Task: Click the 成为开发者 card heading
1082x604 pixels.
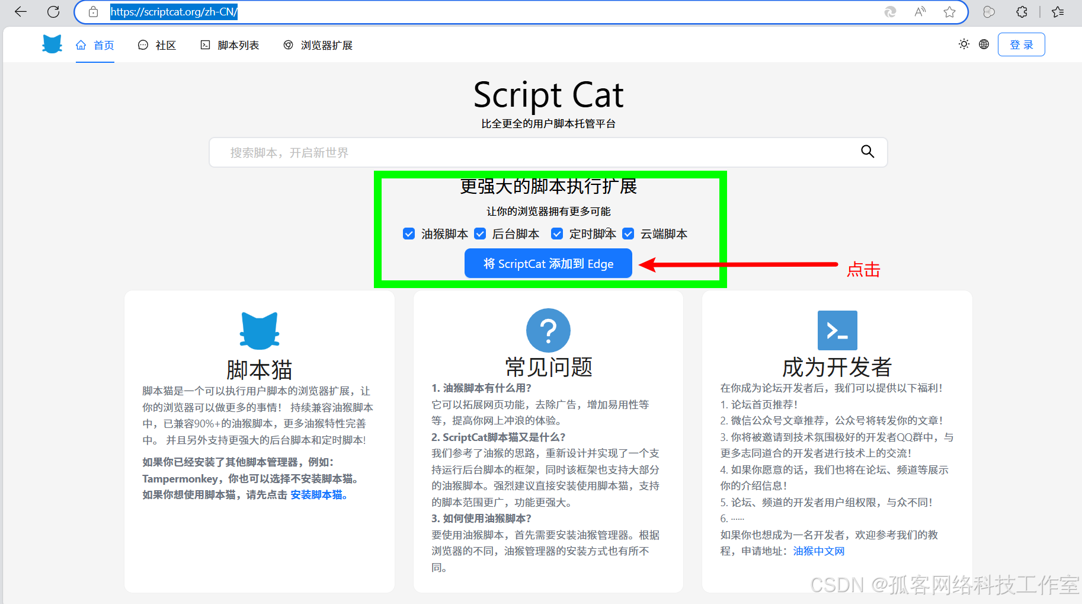Action: [837, 367]
